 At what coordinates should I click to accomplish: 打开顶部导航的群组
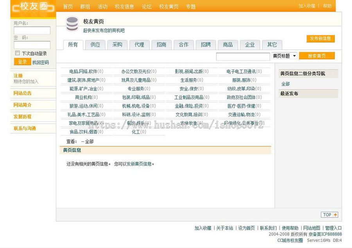point(85,7)
